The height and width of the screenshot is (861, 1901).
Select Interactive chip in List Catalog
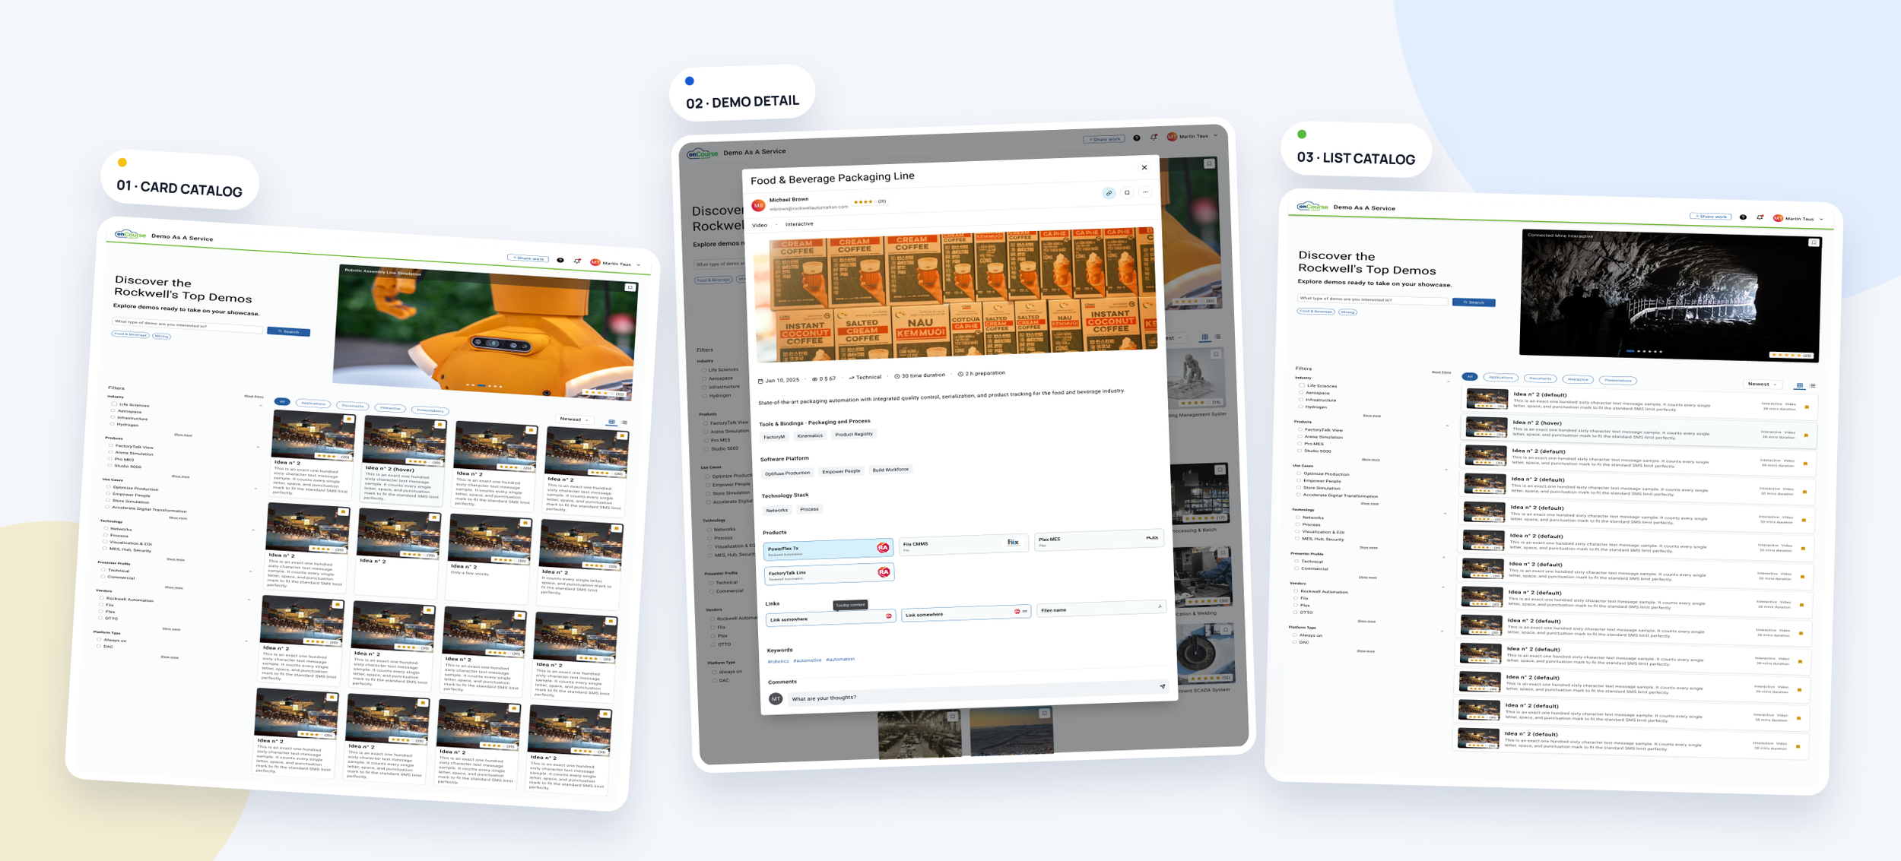pos(1578,379)
